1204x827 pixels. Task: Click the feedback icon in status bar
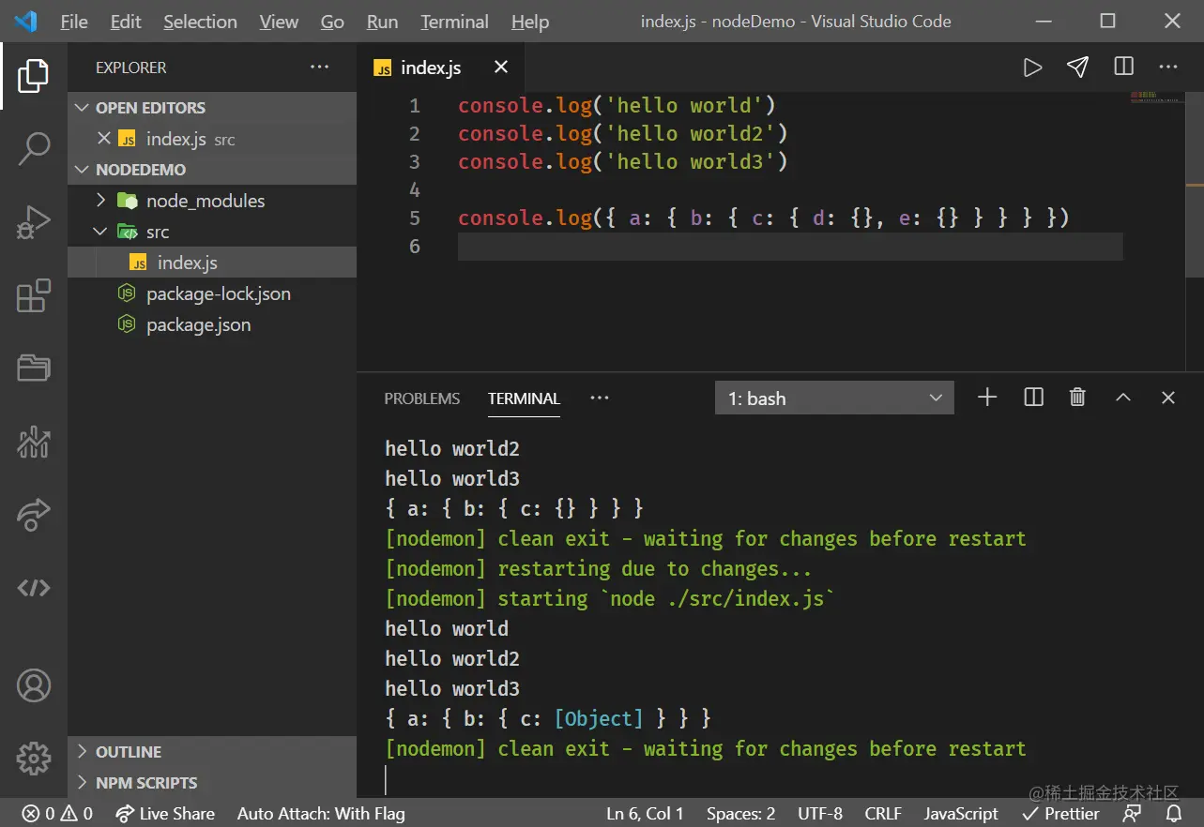click(x=1133, y=813)
